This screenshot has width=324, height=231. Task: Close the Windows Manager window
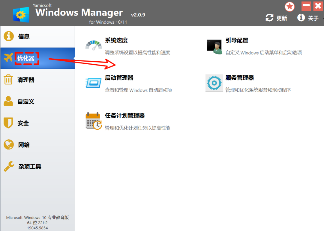(x=318, y=6)
